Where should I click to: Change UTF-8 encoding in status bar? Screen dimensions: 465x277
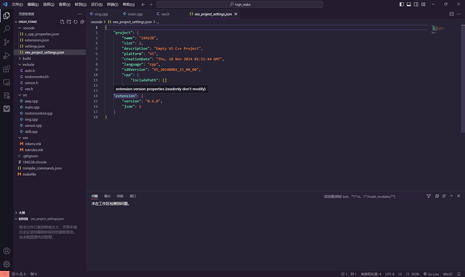pyautogui.click(x=390, y=274)
